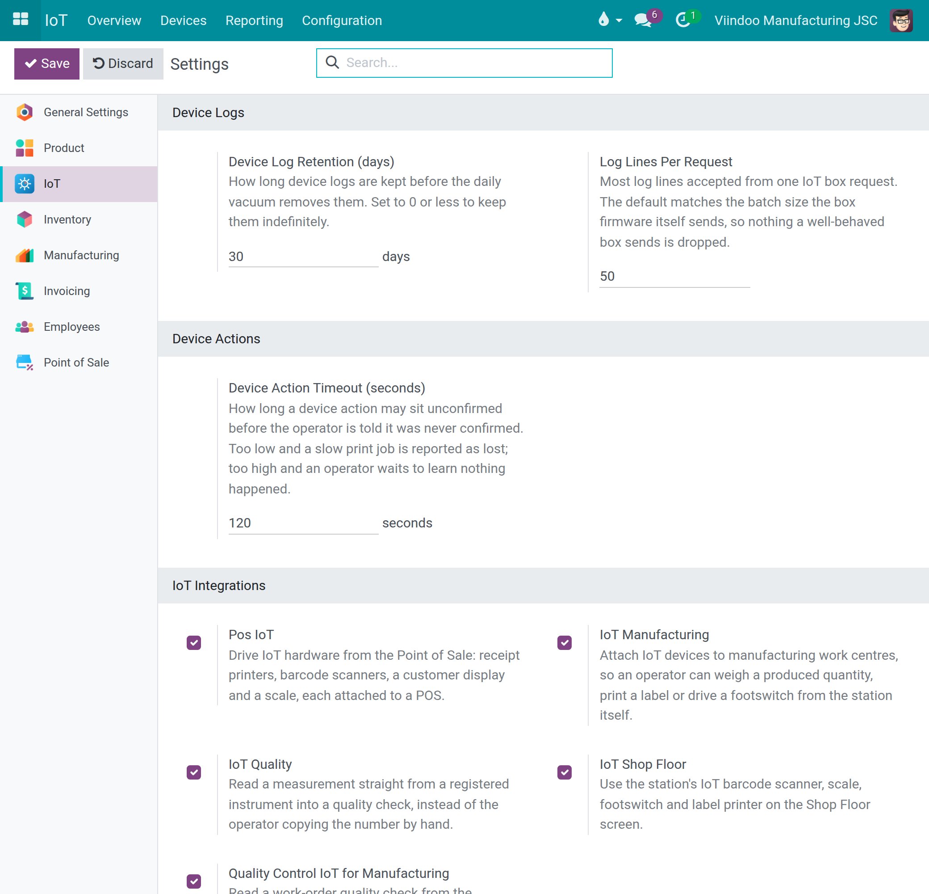Select Inventory settings tab label
This screenshot has height=894, width=929.
point(67,219)
